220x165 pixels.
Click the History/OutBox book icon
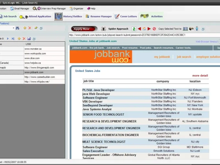[58, 16]
